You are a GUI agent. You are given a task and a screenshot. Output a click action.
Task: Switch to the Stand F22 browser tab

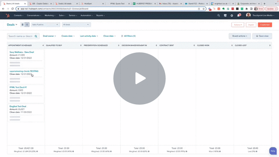coord(196,3)
